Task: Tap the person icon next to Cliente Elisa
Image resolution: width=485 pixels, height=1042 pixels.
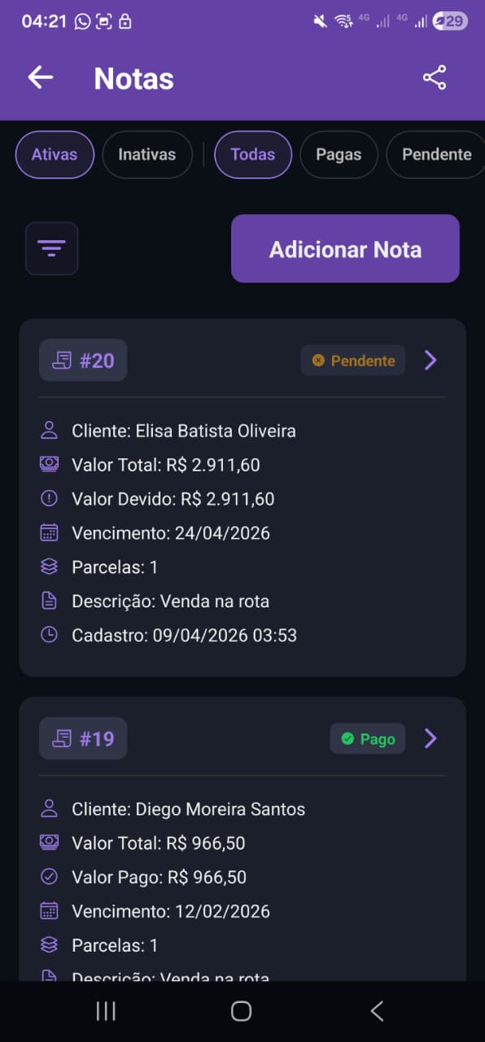Action: (x=49, y=431)
